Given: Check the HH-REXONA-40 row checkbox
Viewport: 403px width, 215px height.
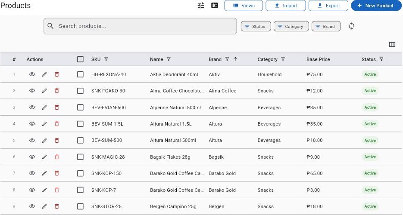Looking at the screenshot, I should (x=80, y=74).
